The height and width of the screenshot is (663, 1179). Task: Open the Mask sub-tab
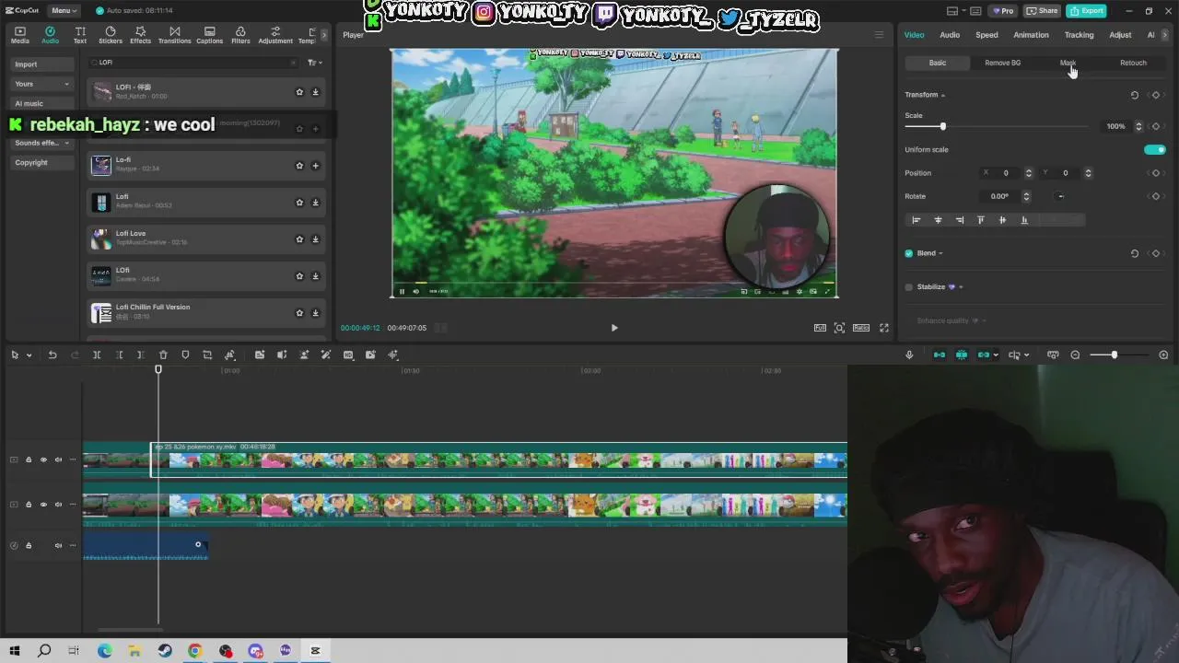pyautogui.click(x=1068, y=63)
